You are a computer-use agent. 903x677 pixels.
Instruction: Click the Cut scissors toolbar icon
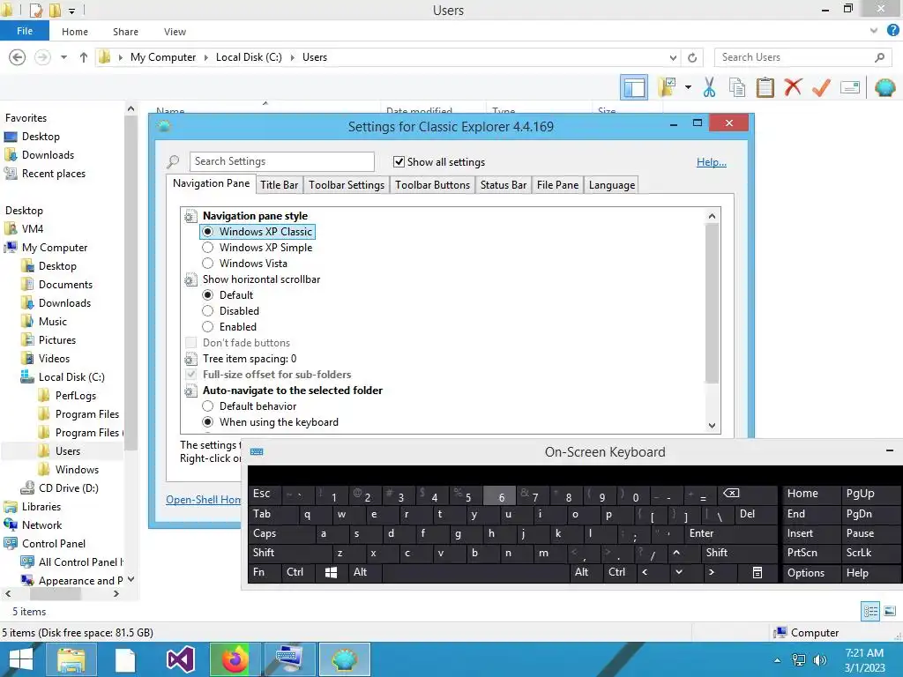tap(709, 87)
